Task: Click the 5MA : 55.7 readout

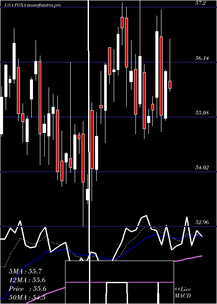Action: coord(25,271)
